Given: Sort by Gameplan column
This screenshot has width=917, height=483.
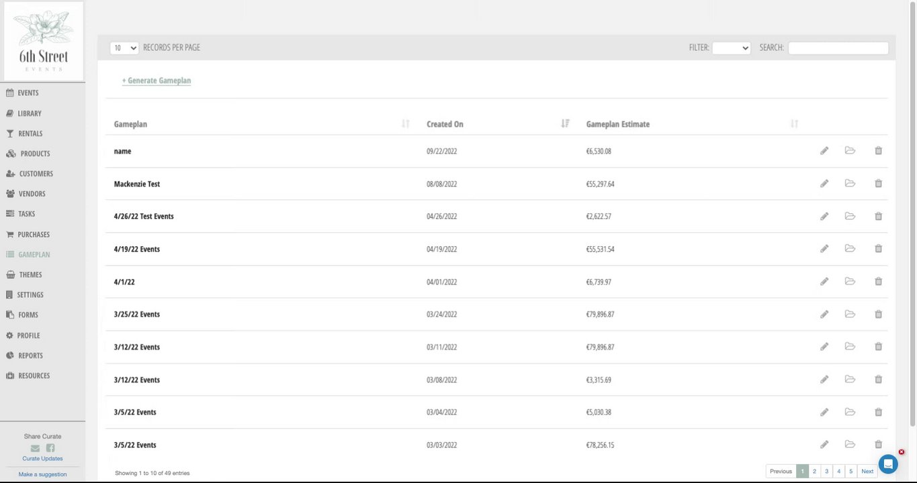Looking at the screenshot, I should (405, 124).
